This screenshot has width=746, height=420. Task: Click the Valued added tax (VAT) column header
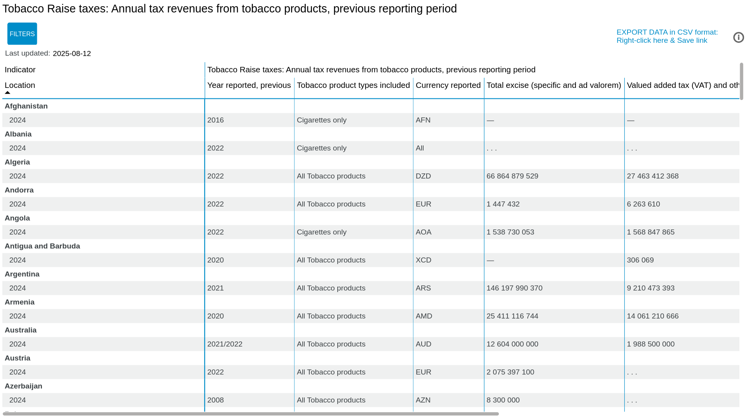pos(683,85)
